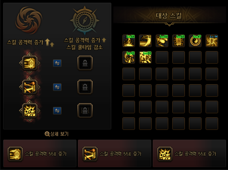Click the second Lv.54 comet skill icon
Screen dimensions: 228x170
coord(162,41)
